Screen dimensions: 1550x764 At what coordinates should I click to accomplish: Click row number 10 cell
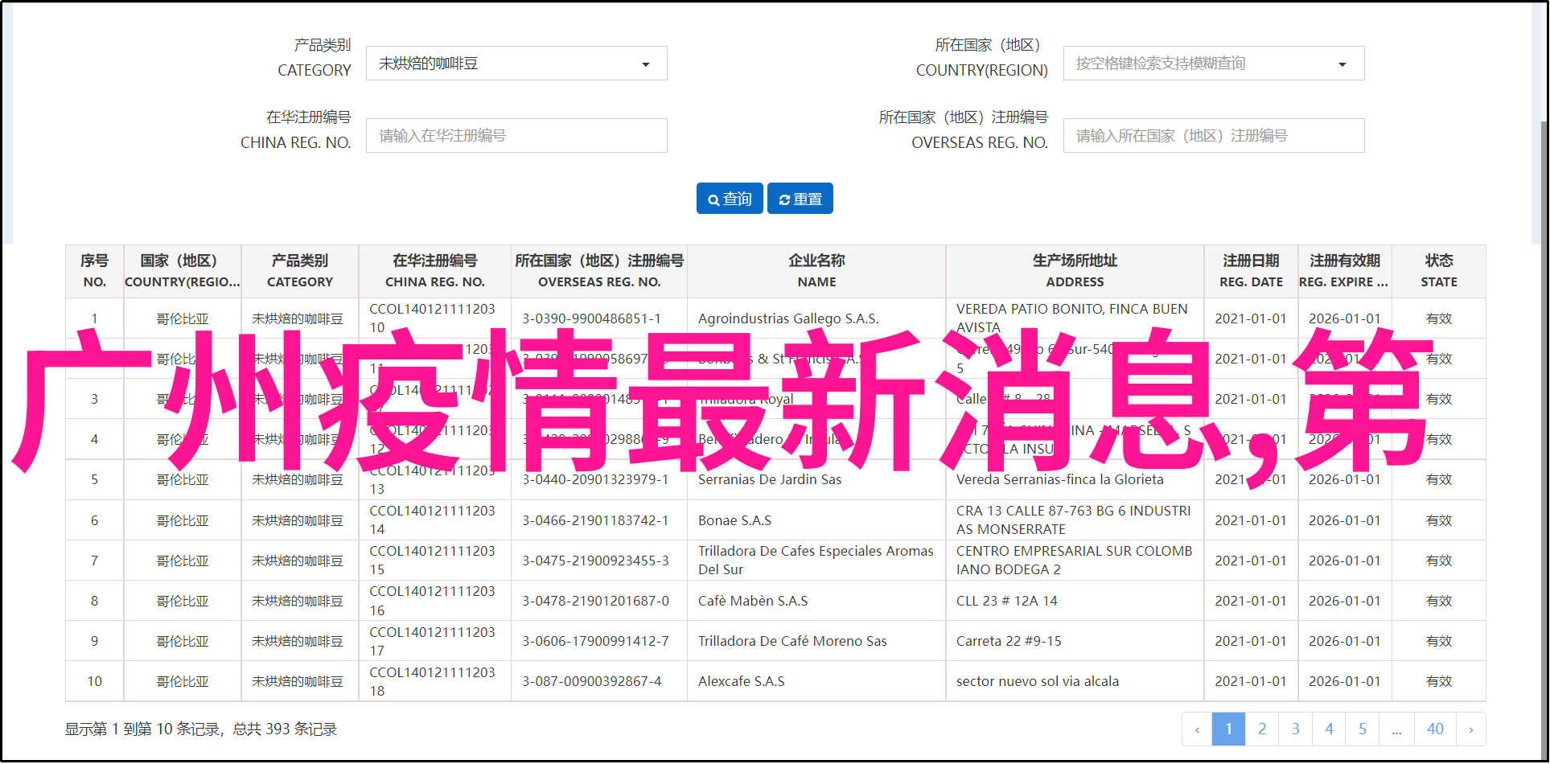click(x=95, y=681)
